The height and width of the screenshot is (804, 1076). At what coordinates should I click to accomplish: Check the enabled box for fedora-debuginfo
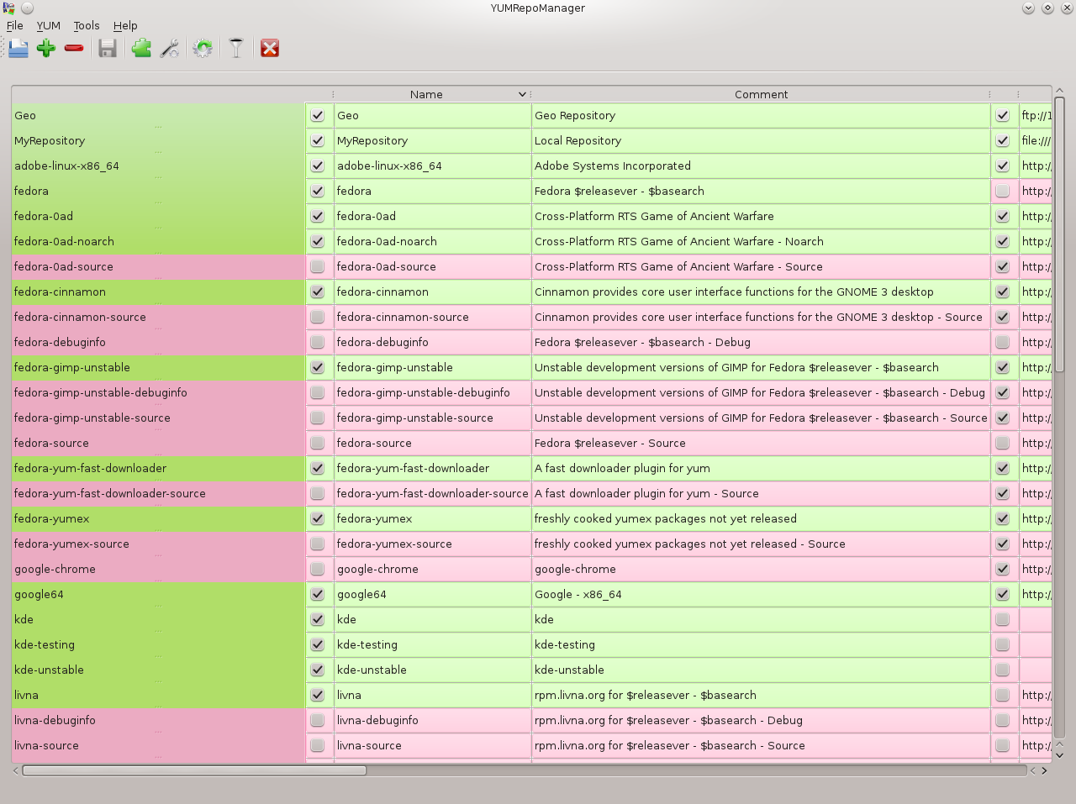(317, 342)
